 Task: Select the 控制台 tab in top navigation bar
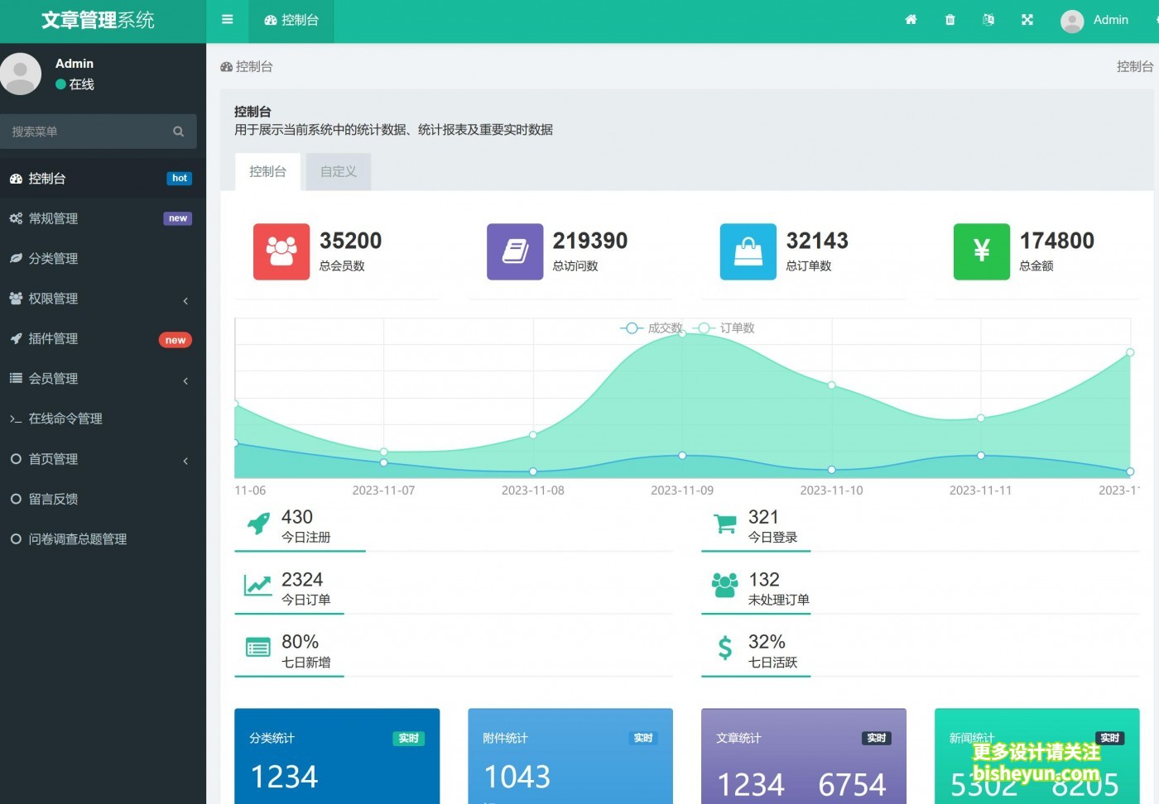[x=291, y=21]
